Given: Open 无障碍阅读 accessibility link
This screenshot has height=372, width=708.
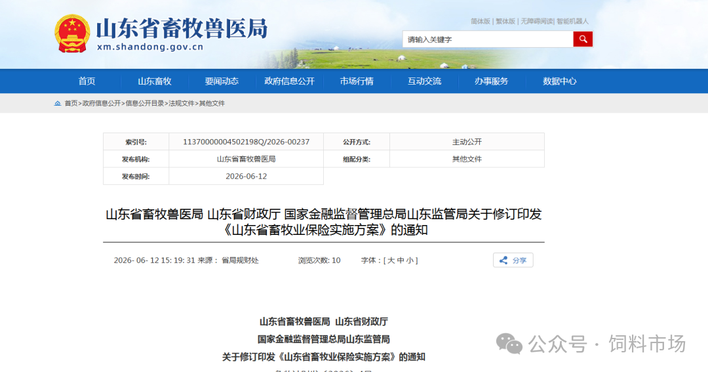Looking at the screenshot, I should coord(536,21).
